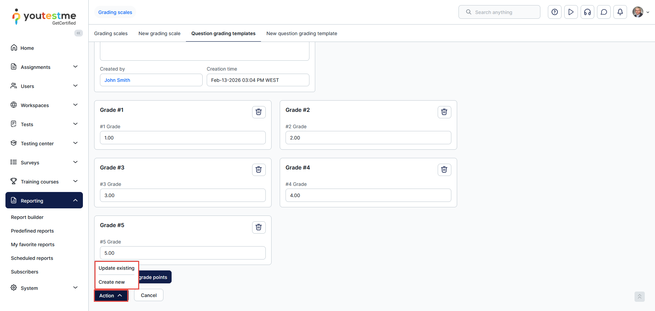Image resolution: width=655 pixels, height=311 pixels.
Task: Choose Create new from Action menu
Action: (x=112, y=282)
